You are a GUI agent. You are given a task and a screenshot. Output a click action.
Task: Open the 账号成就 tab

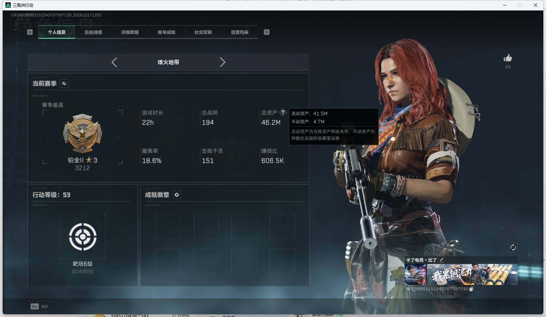[x=167, y=32]
